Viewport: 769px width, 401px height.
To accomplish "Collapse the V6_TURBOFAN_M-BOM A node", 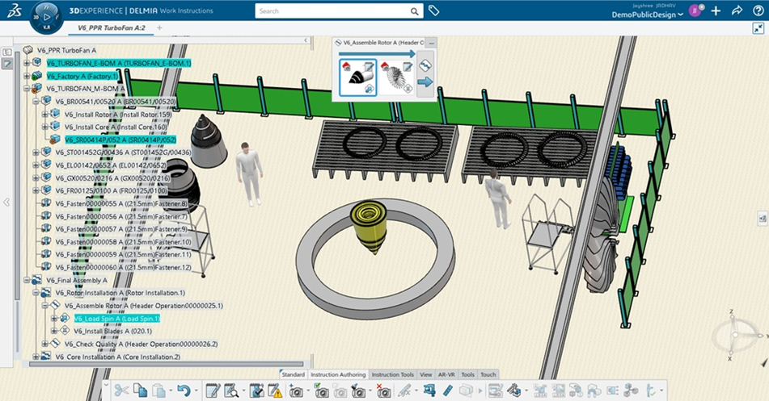I will 27,89.
